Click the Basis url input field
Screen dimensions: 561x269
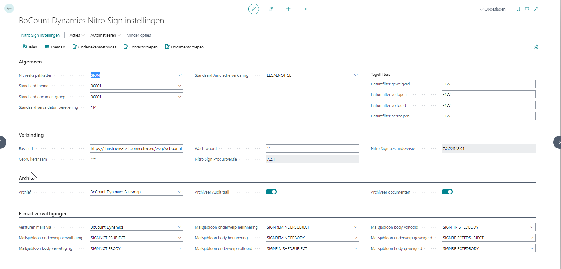pos(136,149)
